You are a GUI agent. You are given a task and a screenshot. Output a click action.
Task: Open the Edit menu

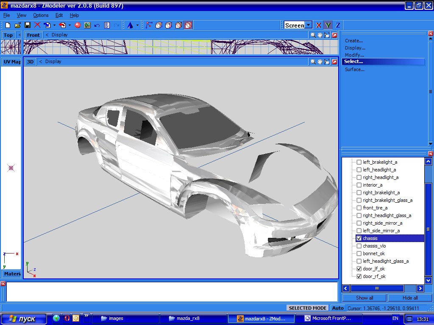(59, 15)
